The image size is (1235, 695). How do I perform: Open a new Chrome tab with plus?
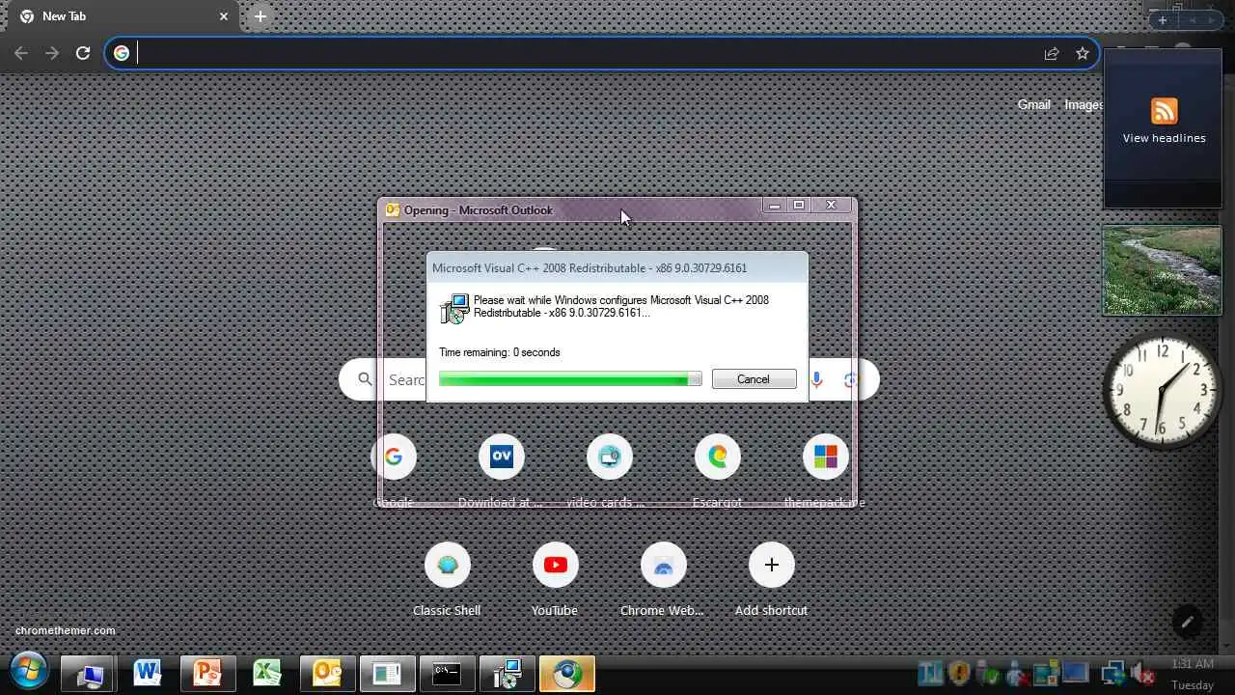coord(260,16)
